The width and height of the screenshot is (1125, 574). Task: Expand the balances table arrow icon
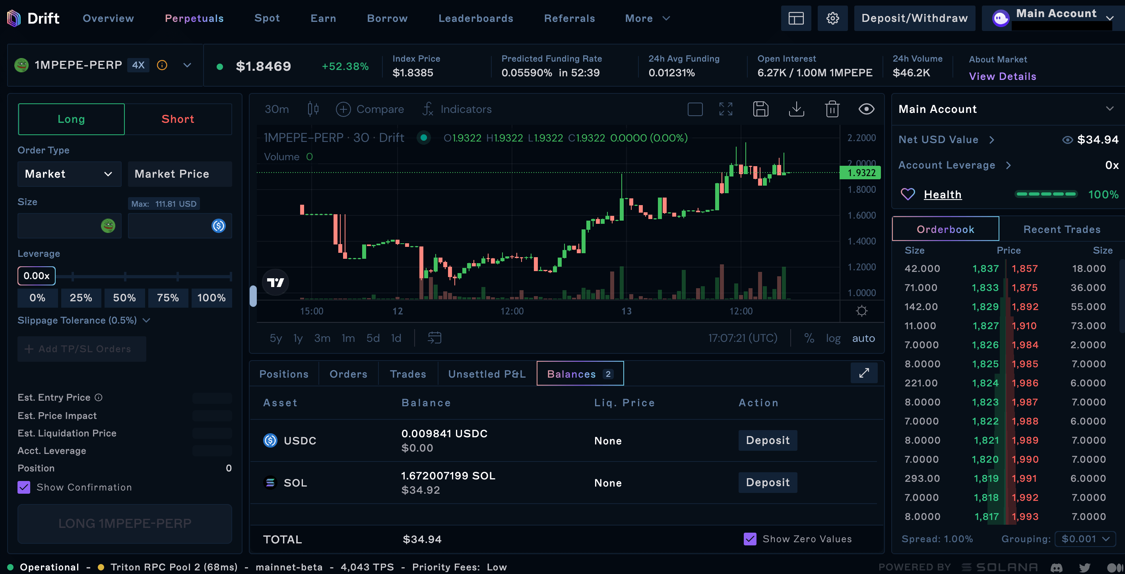(x=864, y=372)
